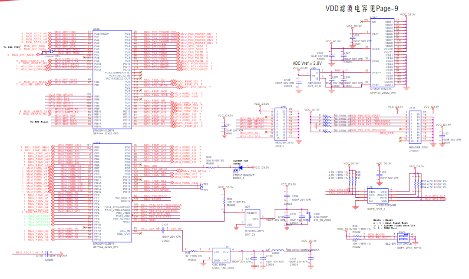Click the title text 'VDD滤波电容见Page-9'
469x279 pixels.
click(362, 9)
